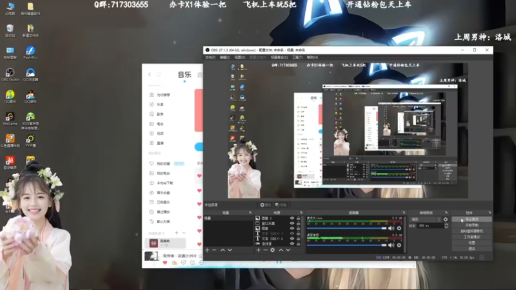Click 启动虚拟摄像机 button
The width and height of the screenshot is (516, 290).
coord(472,231)
